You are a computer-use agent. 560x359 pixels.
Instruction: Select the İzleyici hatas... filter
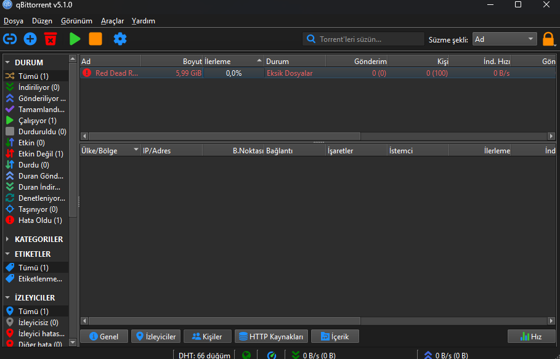tap(36, 333)
